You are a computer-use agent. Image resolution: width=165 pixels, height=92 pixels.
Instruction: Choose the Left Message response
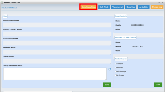(x=115, y=71)
